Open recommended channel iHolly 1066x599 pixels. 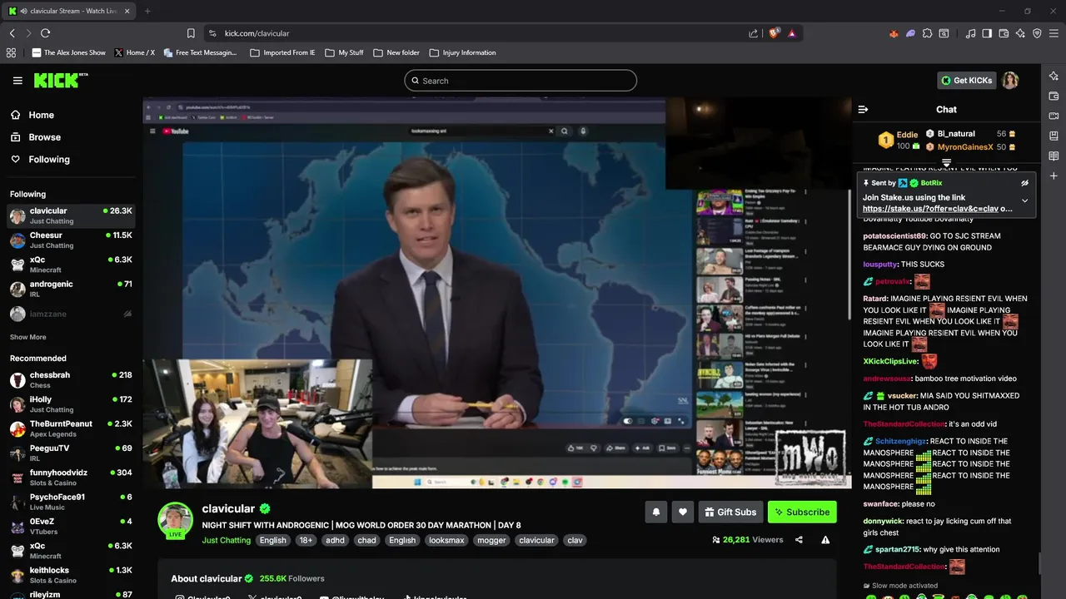[71, 404]
